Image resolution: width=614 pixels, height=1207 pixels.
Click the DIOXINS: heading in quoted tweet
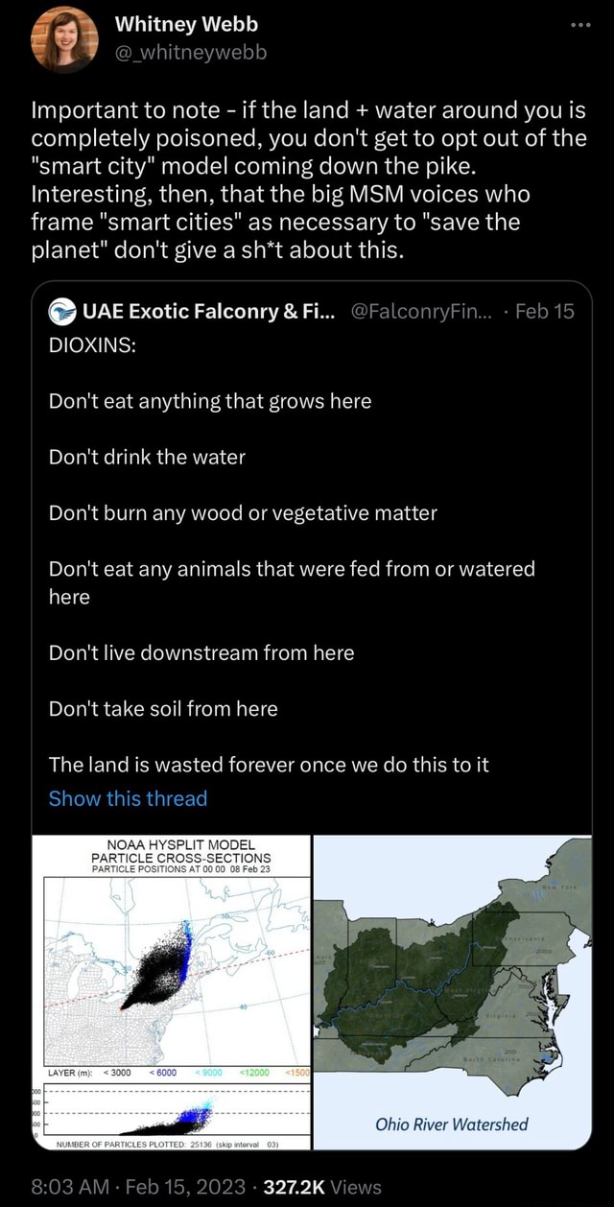92,345
